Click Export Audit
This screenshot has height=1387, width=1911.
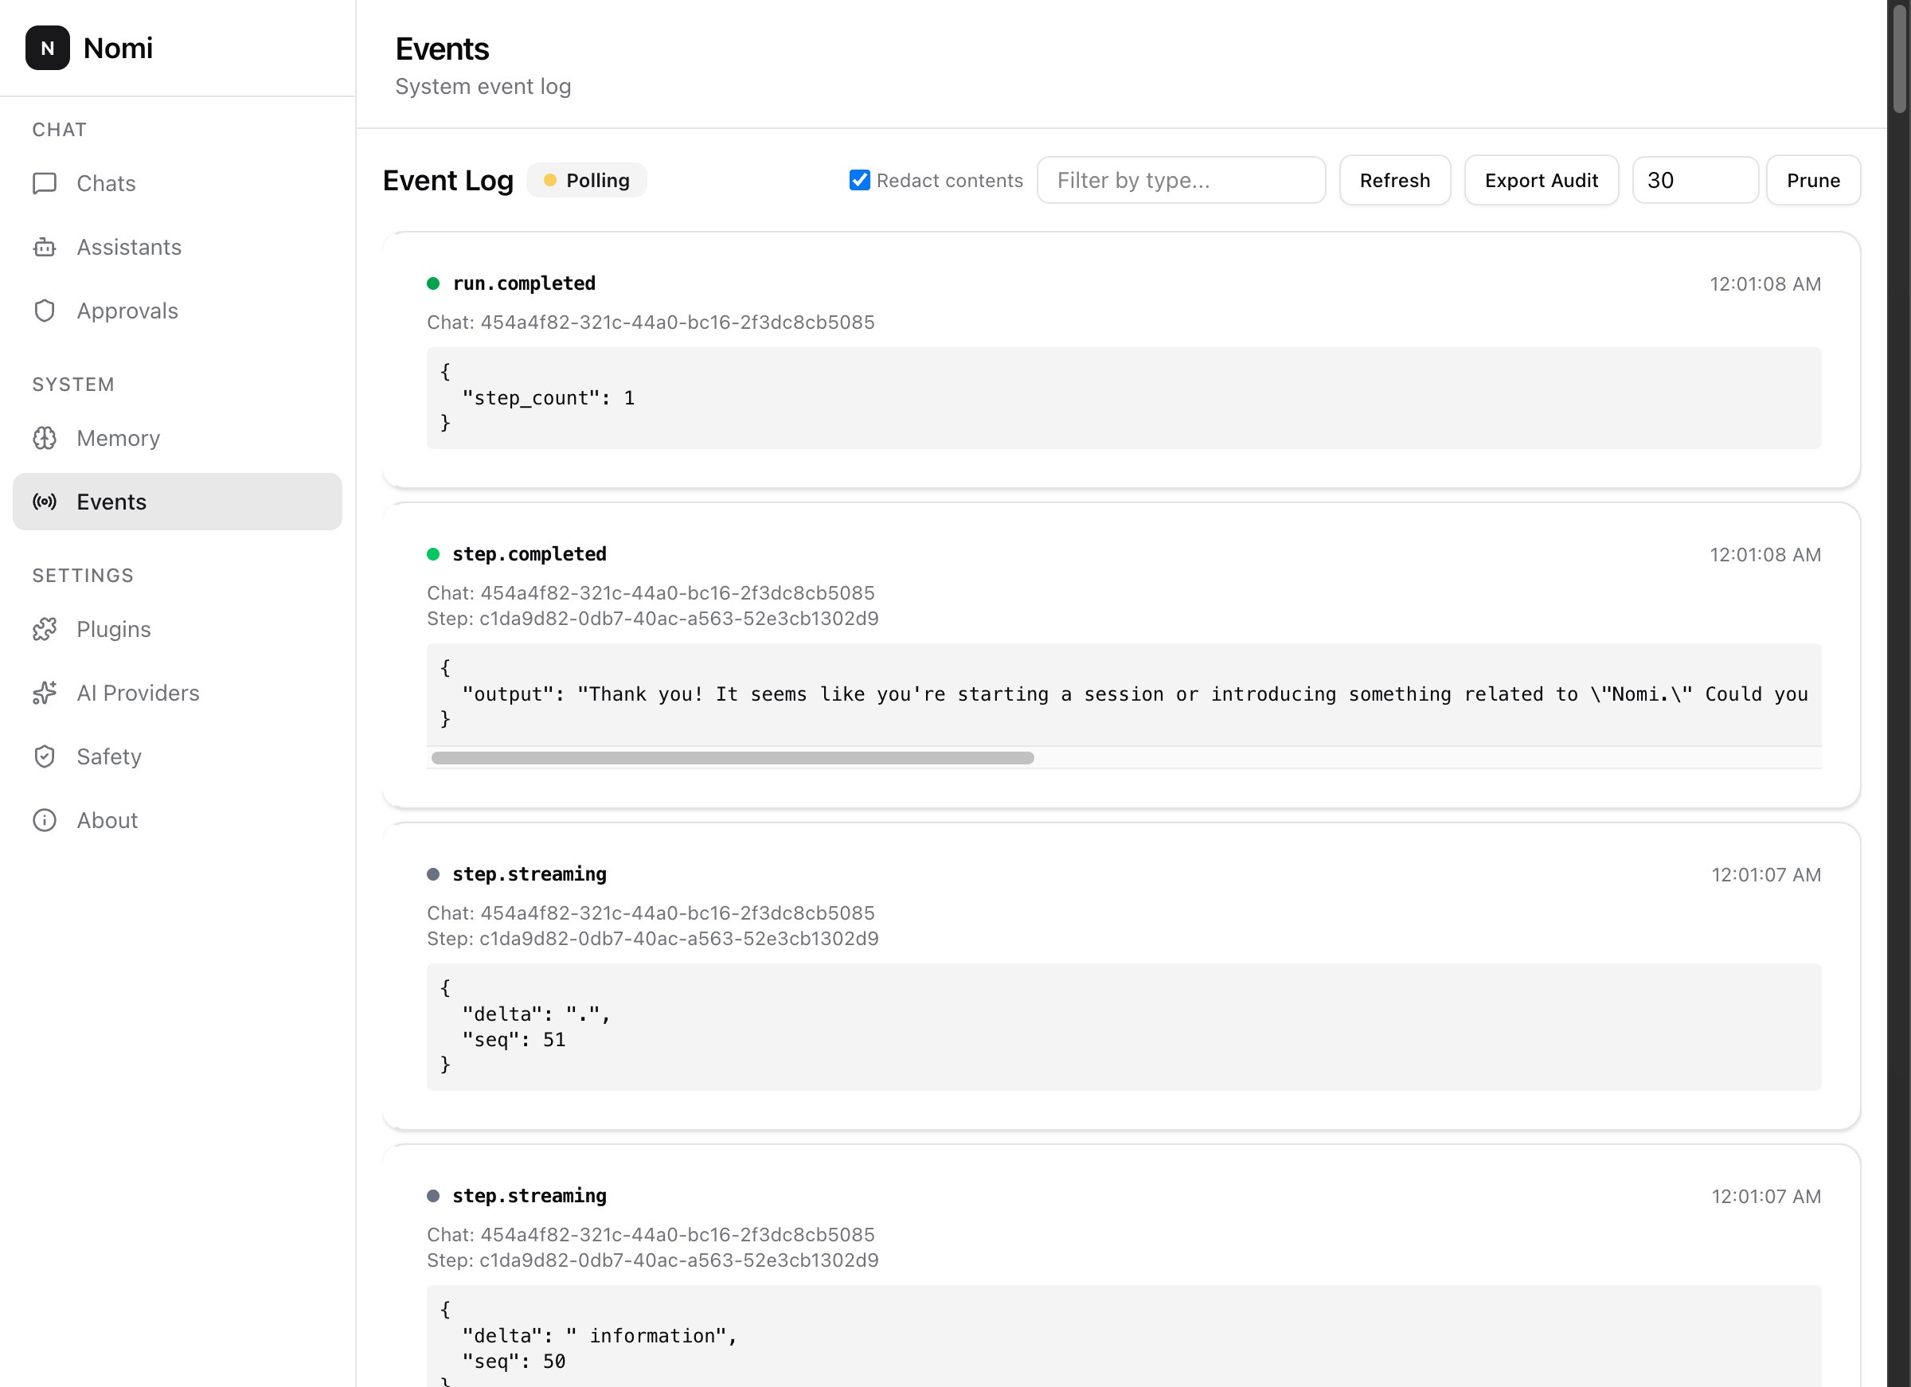[x=1541, y=180]
